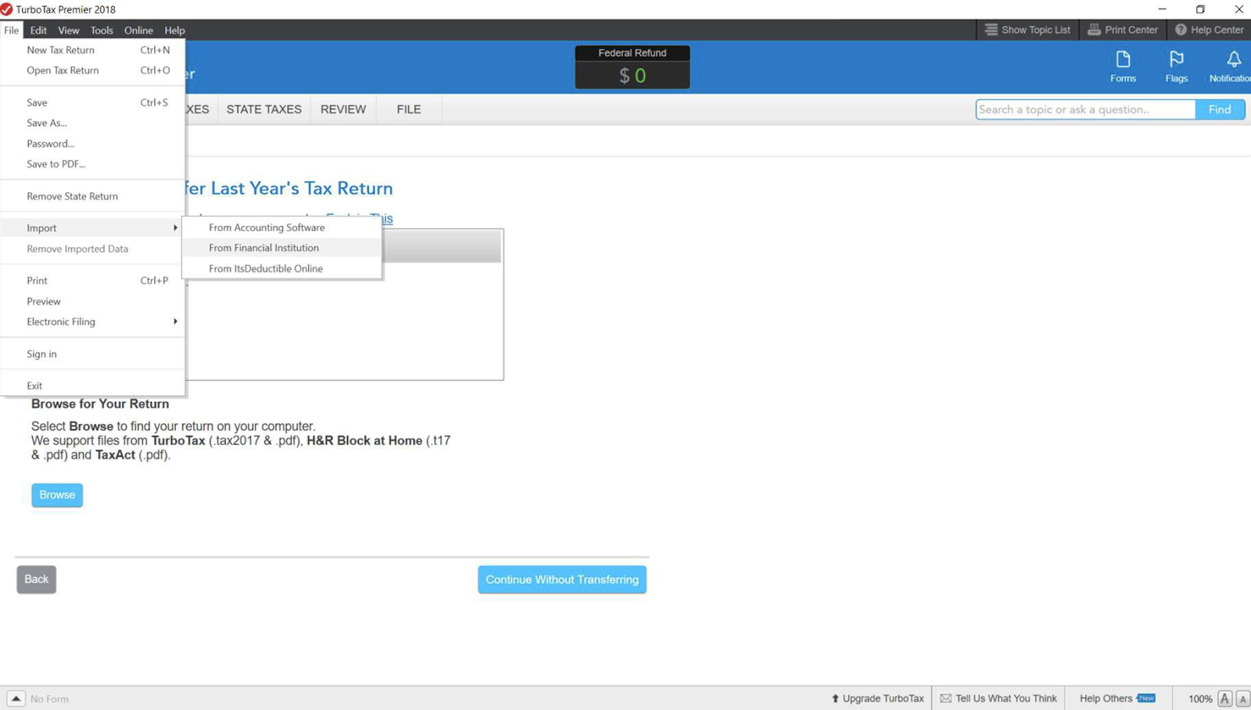The height and width of the screenshot is (710, 1251).
Task: Open the Print Center
Action: (1123, 30)
